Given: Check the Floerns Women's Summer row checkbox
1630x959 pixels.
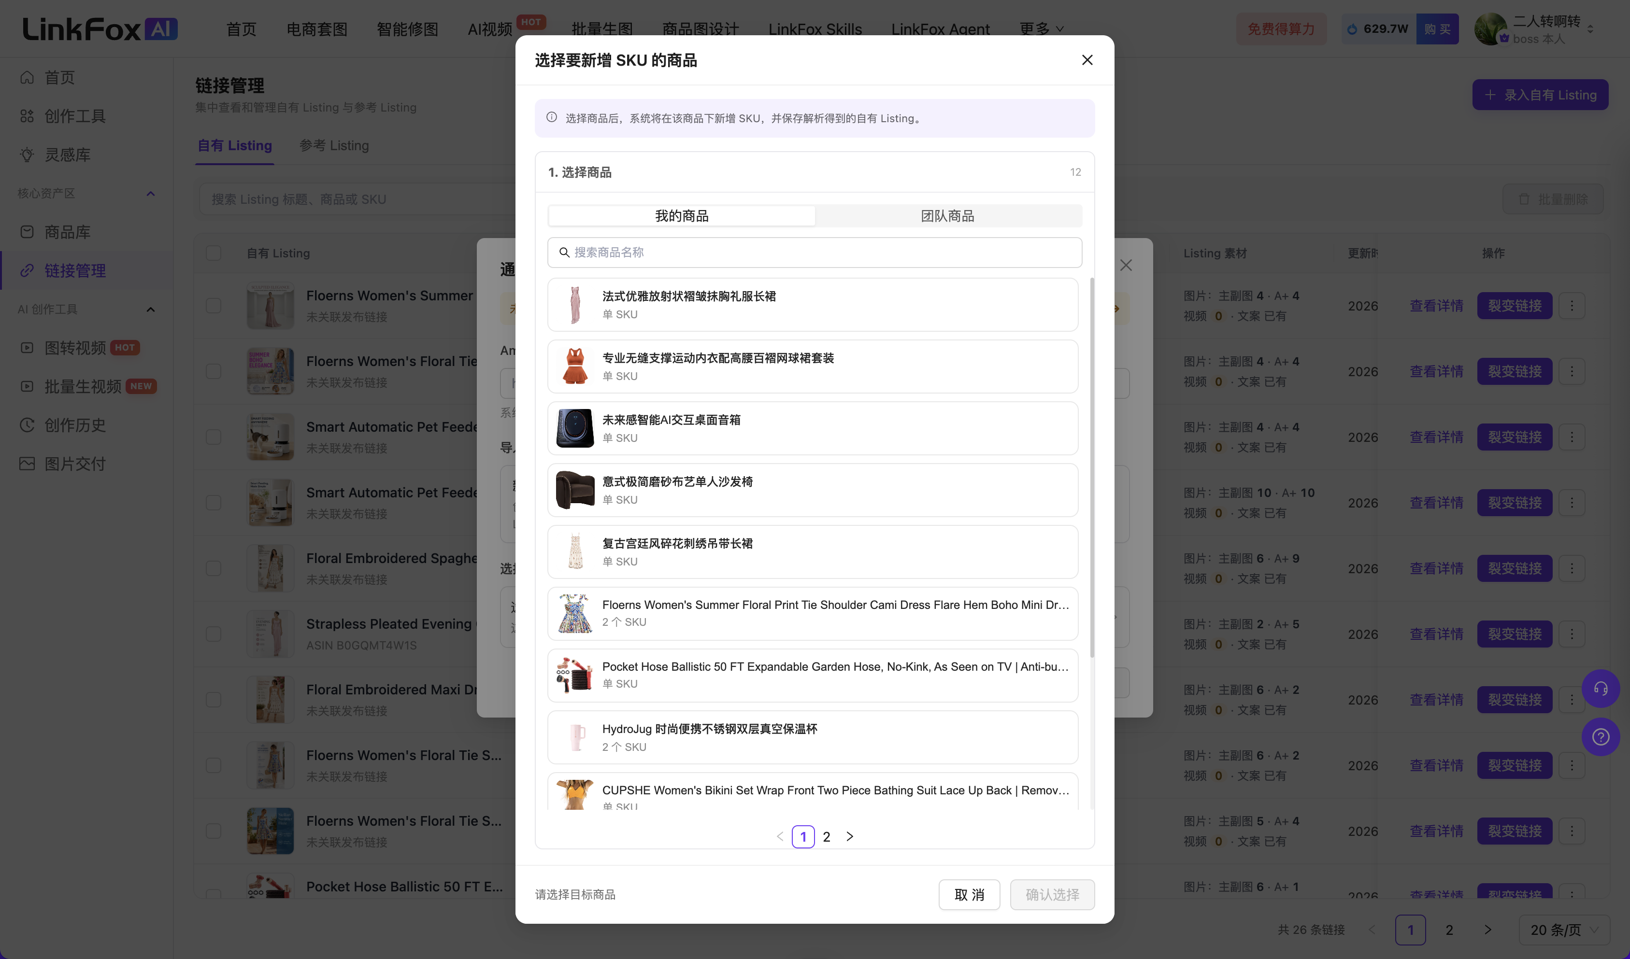Looking at the screenshot, I should pos(214,306).
